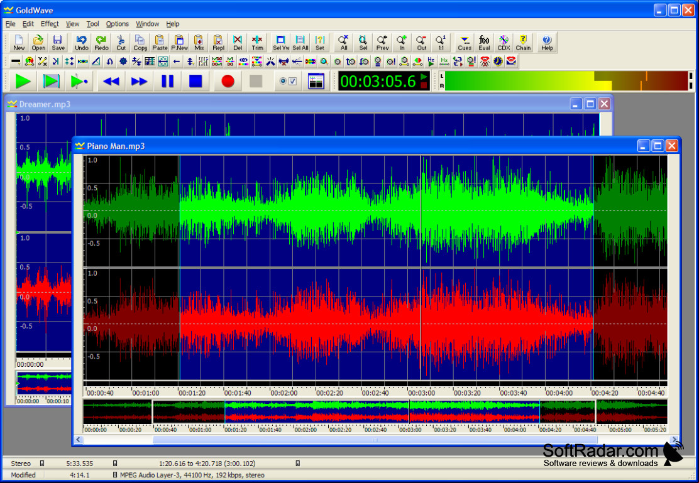Screen dimensions: 699x483
Task: Open control properties with the radio-and-checkbox button
Action: (287, 81)
